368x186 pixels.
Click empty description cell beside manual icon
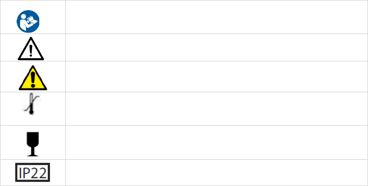[216, 17]
